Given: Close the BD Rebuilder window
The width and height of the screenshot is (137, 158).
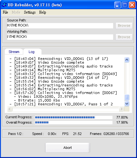Looking at the screenshot, I should (x=132, y=5).
